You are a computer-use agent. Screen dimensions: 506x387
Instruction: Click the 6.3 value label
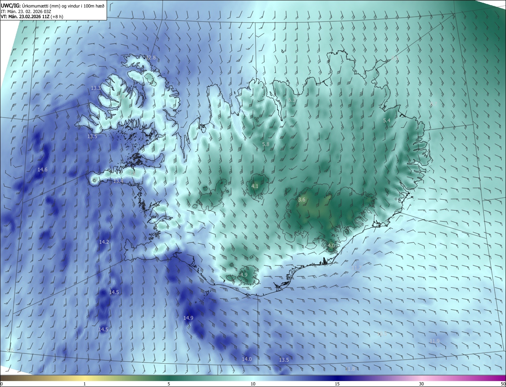click(292, 100)
